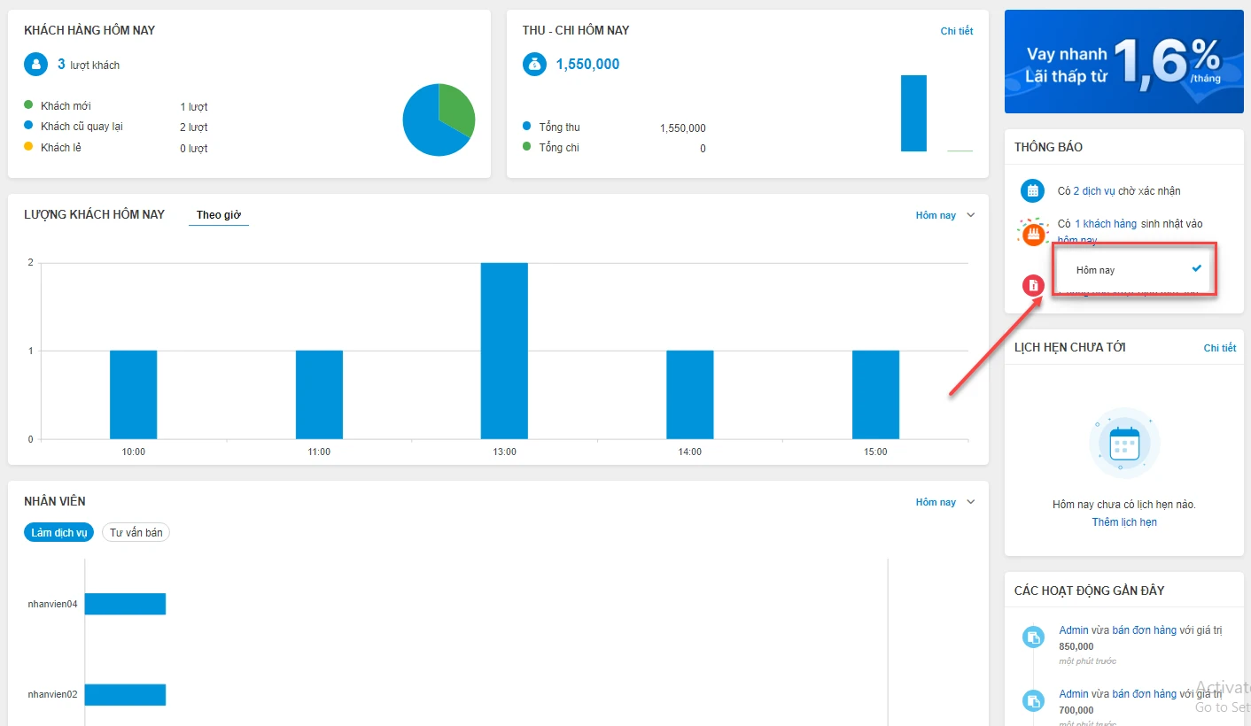Click the Tổng thu row label
The height and width of the screenshot is (726, 1251).
point(559,127)
